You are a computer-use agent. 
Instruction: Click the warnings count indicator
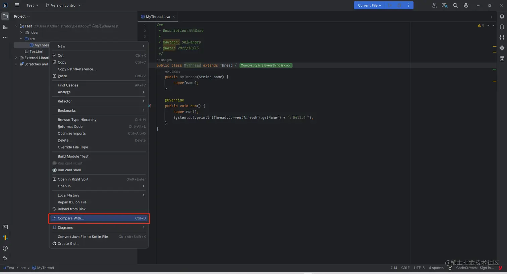(x=481, y=25)
